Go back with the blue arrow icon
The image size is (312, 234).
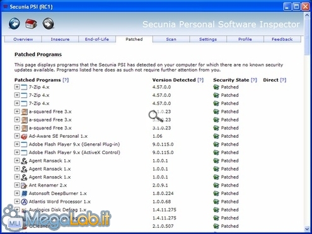[x=14, y=24]
